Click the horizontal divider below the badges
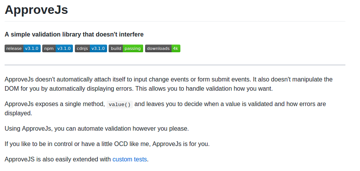The image size is (360, 171). [x=175, y=65]
